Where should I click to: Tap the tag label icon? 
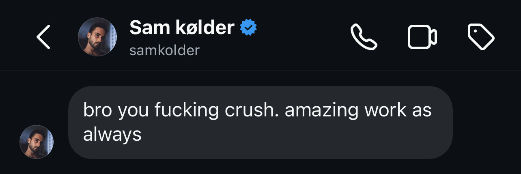pos(481,37)
